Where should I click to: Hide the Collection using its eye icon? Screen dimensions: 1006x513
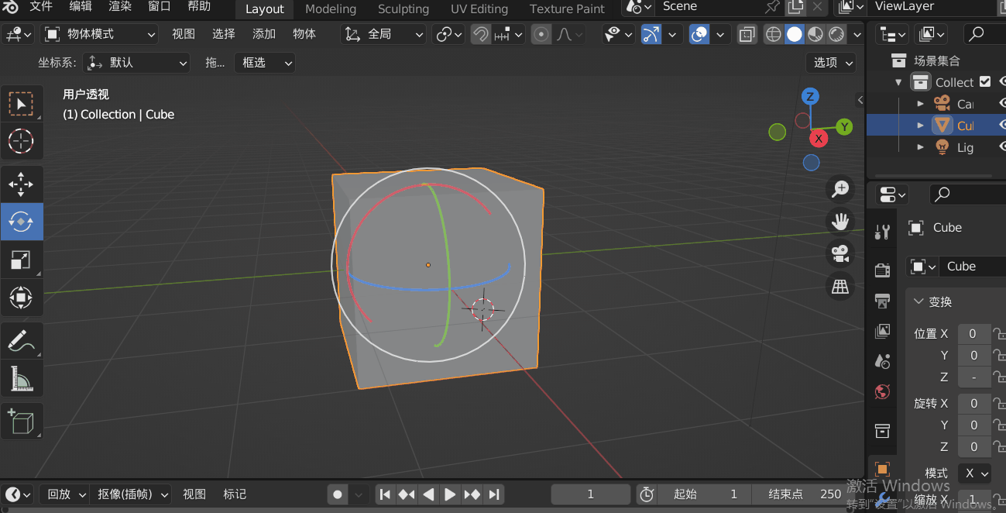(1001, 81)
